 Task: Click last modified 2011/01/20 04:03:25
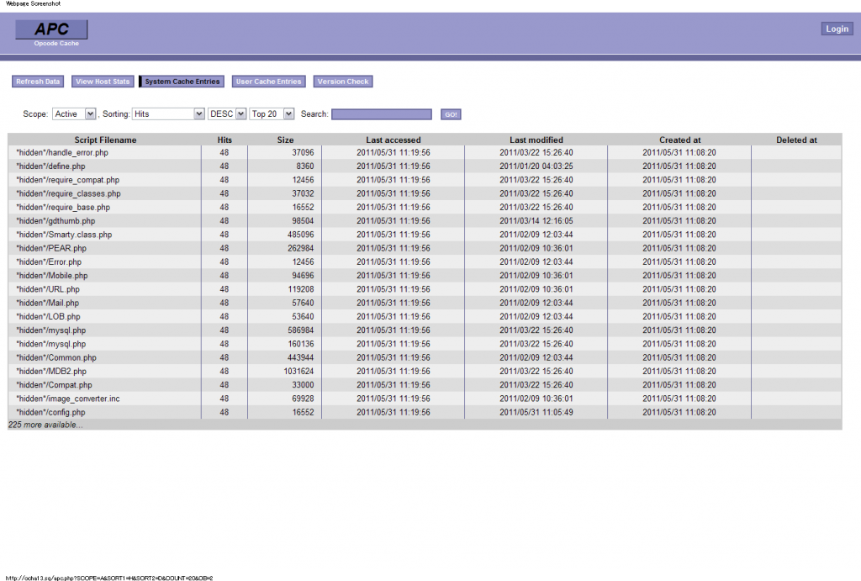[x=536, y=166]
